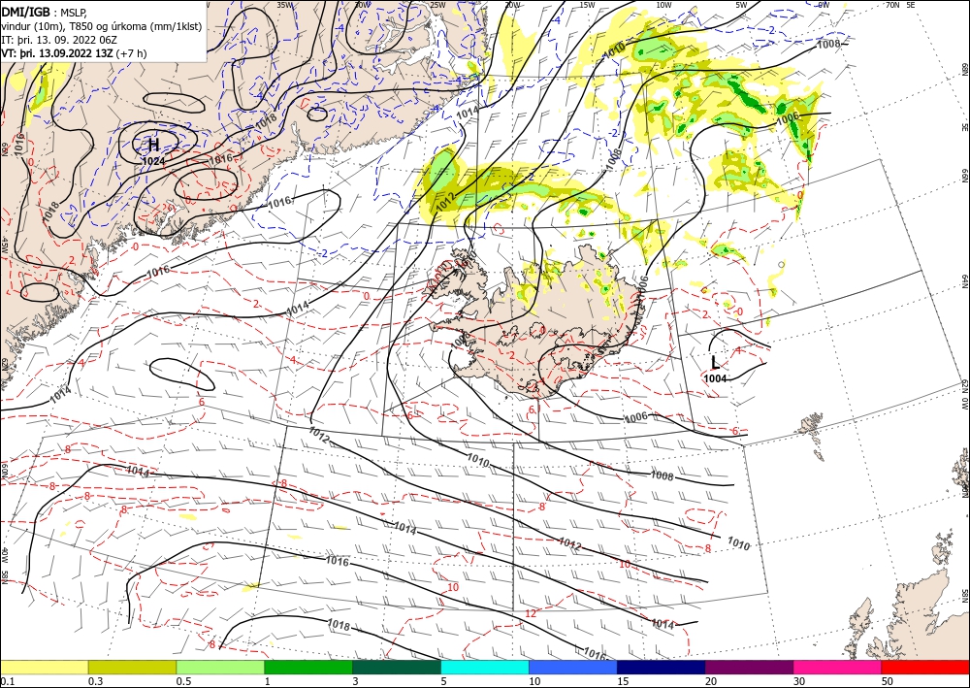Click the '5W' longitude label at top
Screen dimensions: 970x688
coord(741,5)
